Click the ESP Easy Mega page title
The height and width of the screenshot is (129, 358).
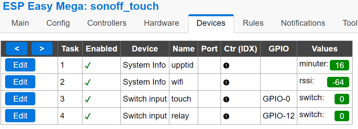point(81,6)
